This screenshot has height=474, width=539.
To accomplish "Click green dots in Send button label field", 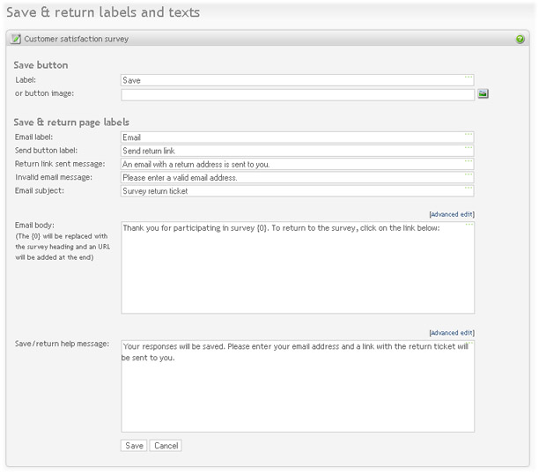I will (469, 147).
